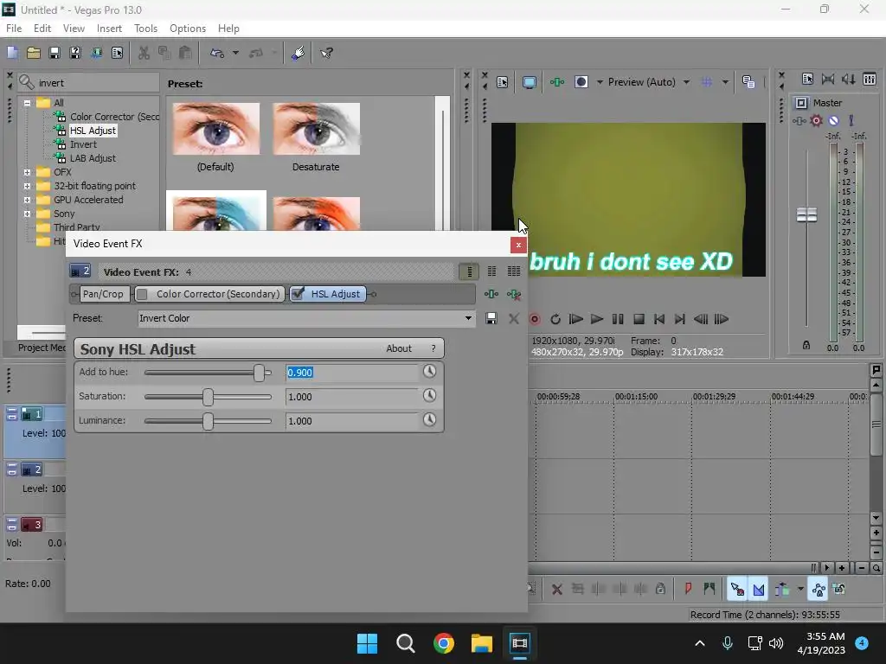Toggle Enable Snapping in the timeline toolbar
The width and height of the screenshot is (886, 664).
(x=737, y=589)
